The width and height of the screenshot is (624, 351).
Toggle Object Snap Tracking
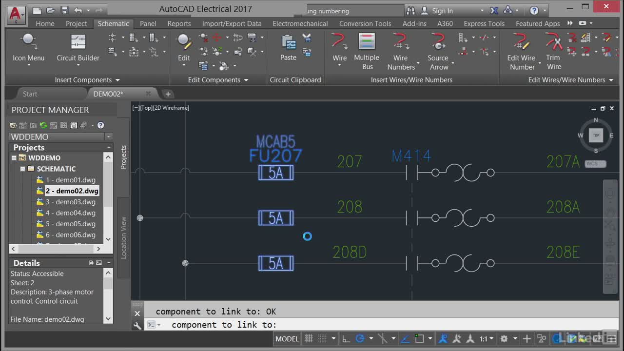[405, 338]
